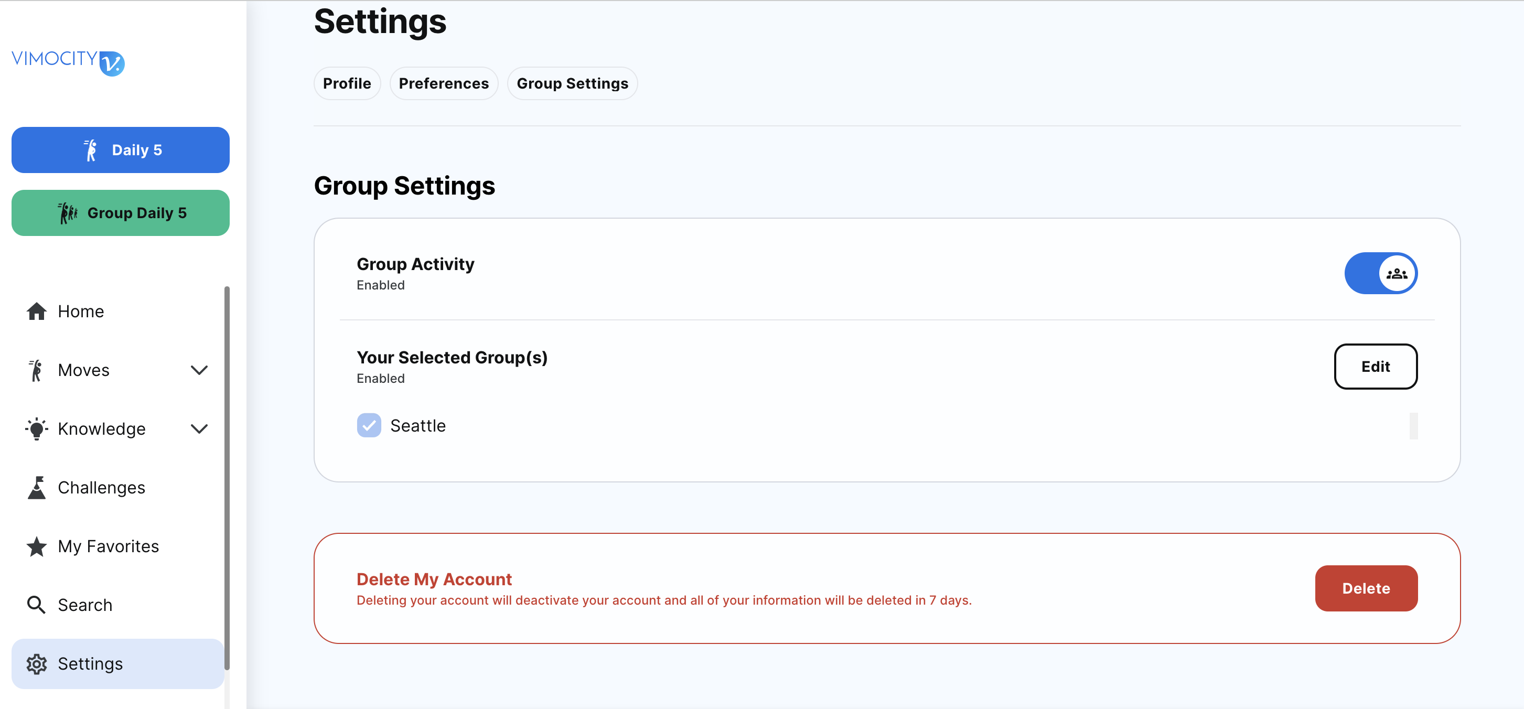Click the sidebar vertical scrollbar

click(227, 479)
